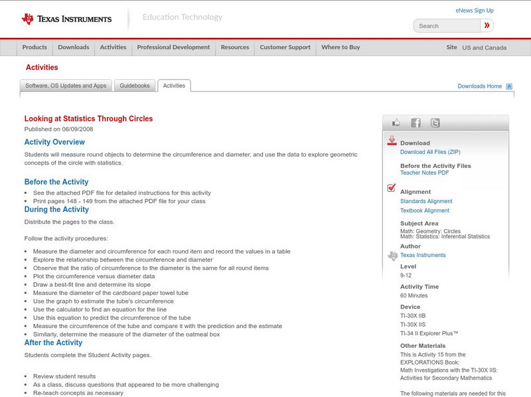Open the Teacher Notes PDF

click(x=424, y=173)
